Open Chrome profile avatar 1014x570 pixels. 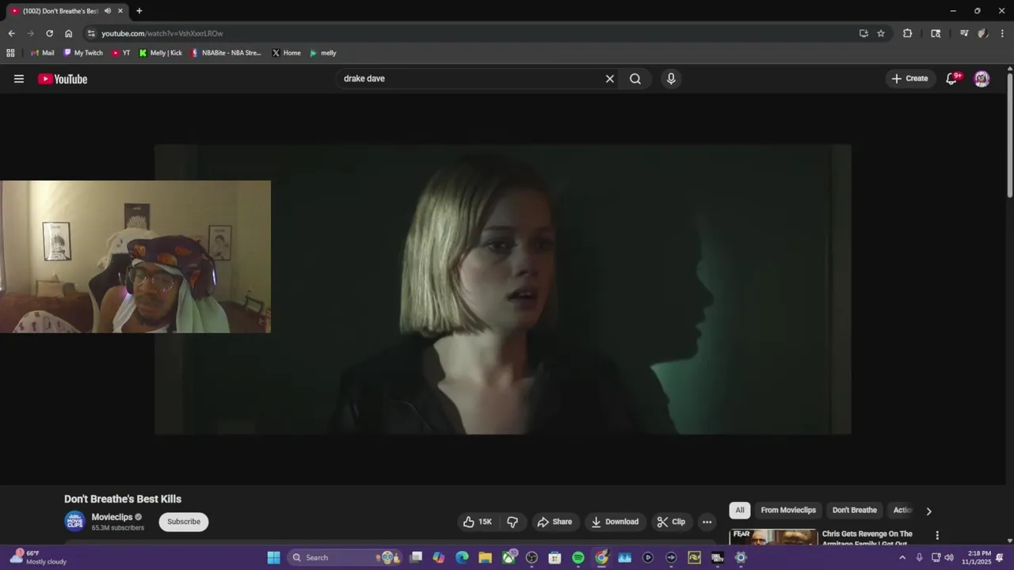point(982,33)
